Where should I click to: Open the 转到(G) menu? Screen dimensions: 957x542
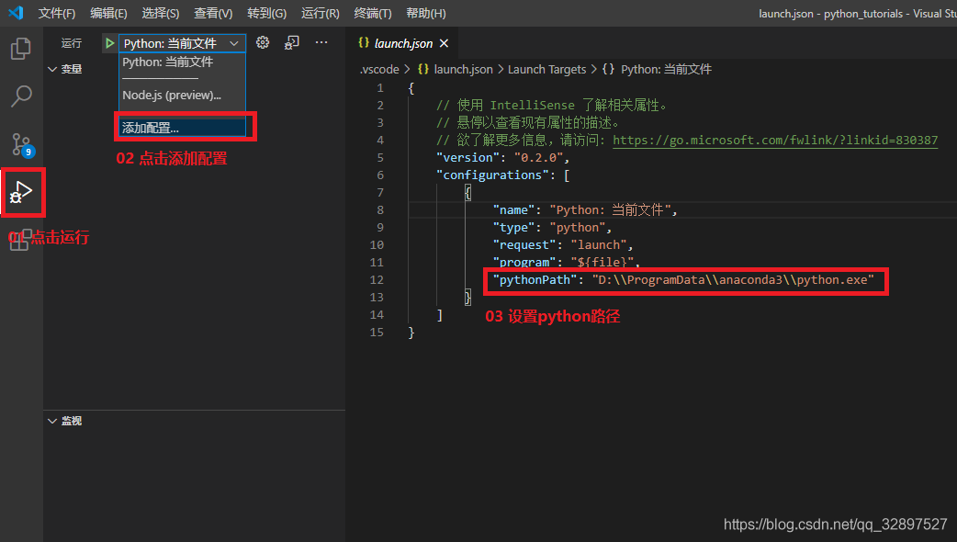coord(266,14)
